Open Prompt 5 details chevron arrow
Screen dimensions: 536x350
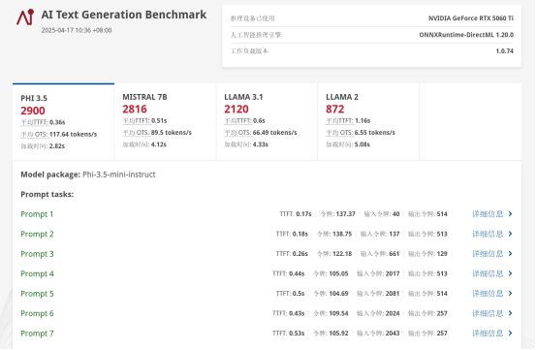click(511, 293)
